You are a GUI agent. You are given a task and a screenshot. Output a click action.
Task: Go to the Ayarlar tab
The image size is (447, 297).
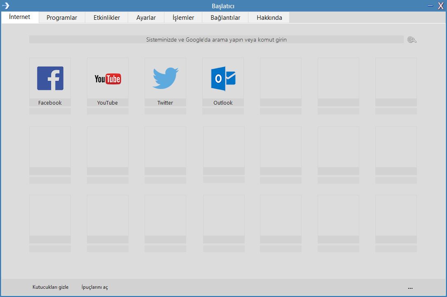point(146,18)
